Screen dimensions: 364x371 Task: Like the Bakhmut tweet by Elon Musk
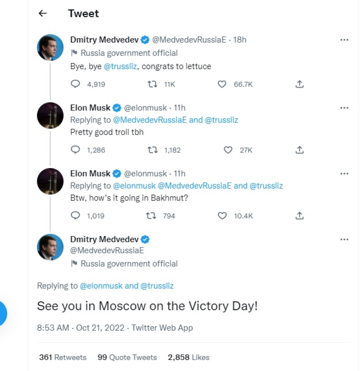click(222, 216)
